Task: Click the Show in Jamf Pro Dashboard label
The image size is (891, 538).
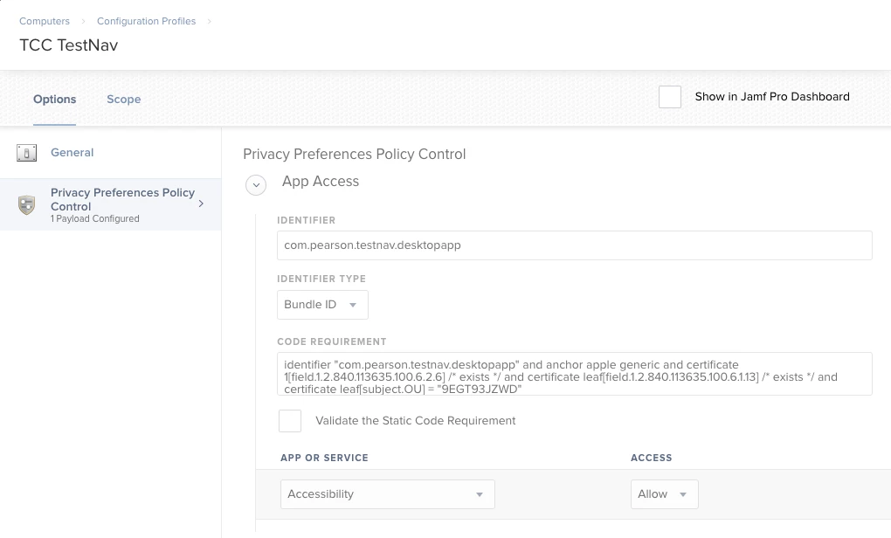Action: [x=772, y=97]
